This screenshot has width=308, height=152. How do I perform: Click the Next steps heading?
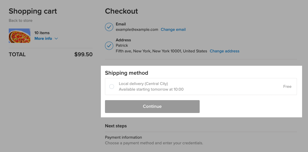pos(116,126)
